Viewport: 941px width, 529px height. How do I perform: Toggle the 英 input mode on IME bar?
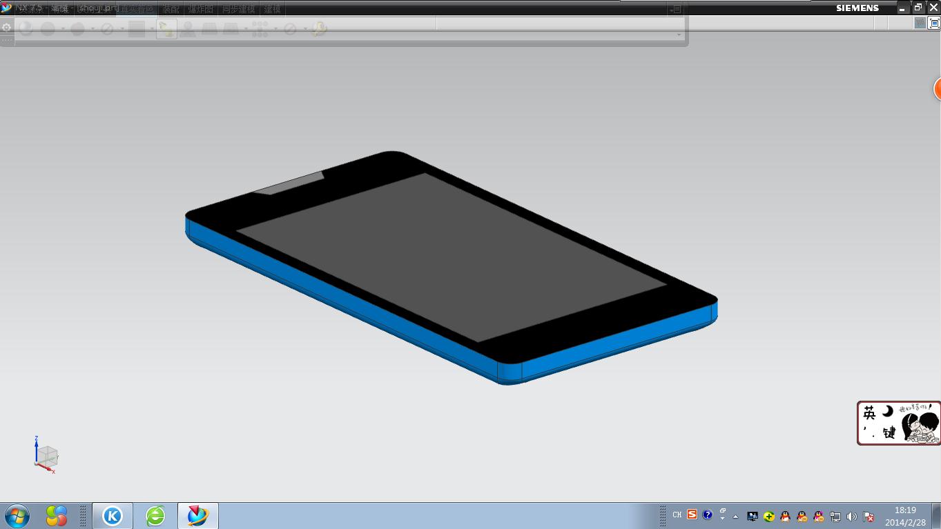coord(869,412)
